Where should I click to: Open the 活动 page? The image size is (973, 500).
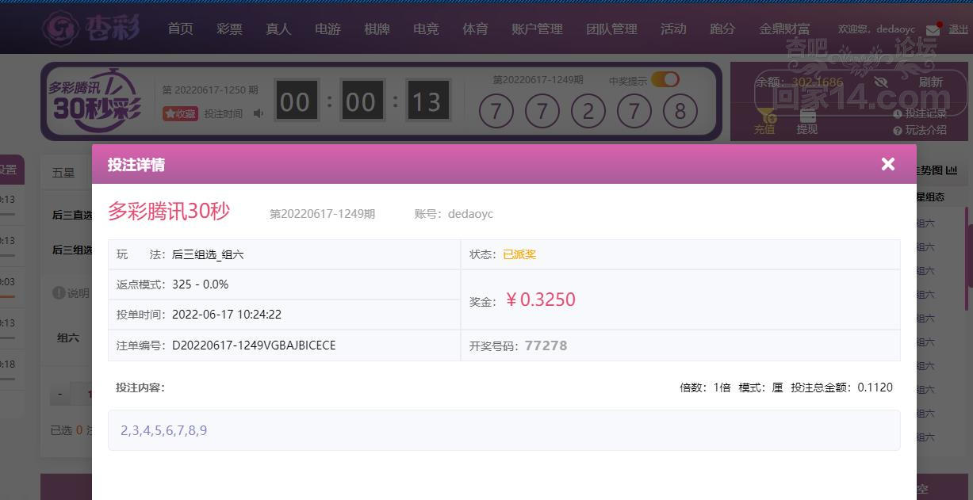tap(673, 29)
